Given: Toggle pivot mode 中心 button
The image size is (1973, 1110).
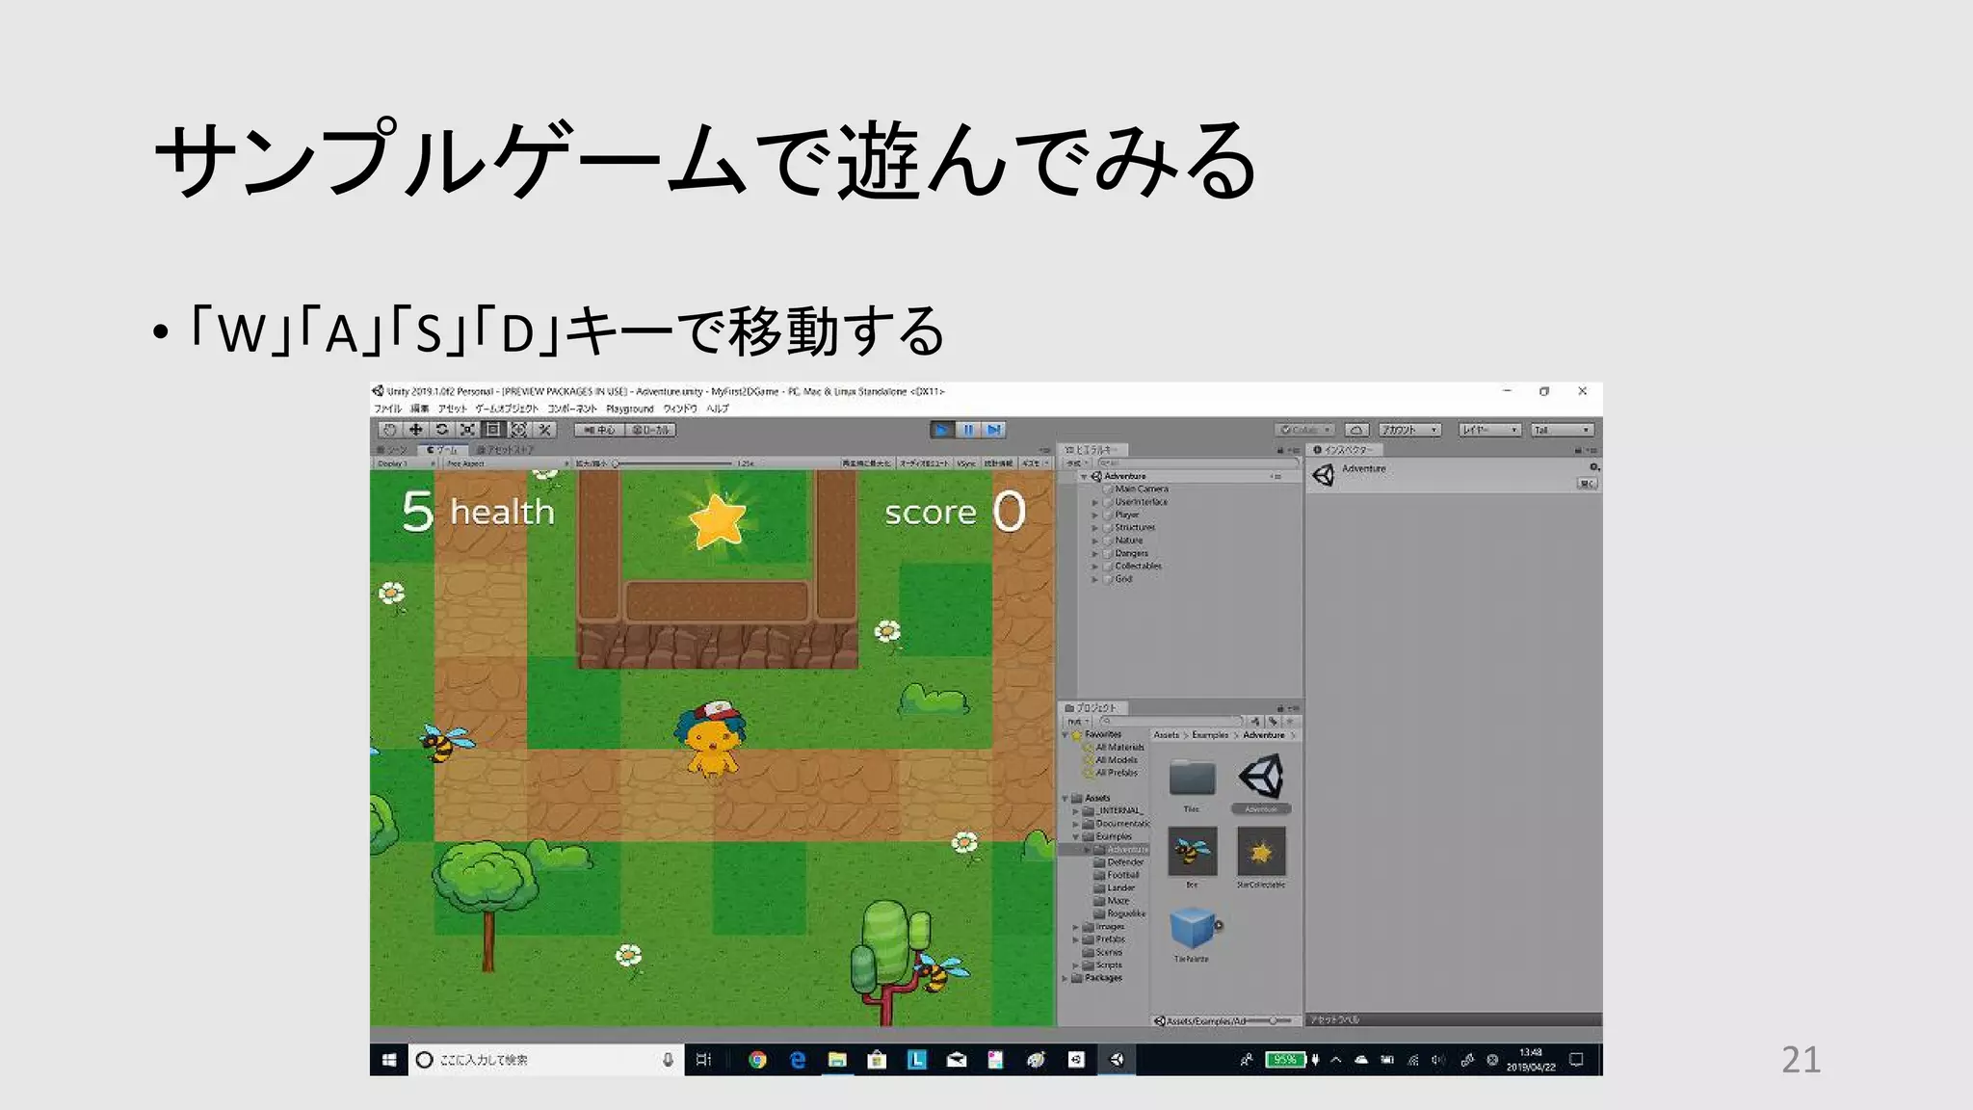Looking at the screenshot, I should (599, 430).
